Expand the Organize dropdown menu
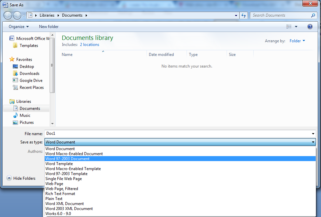The height and width of the screenshot is (217, 321). tap(19, 27)
